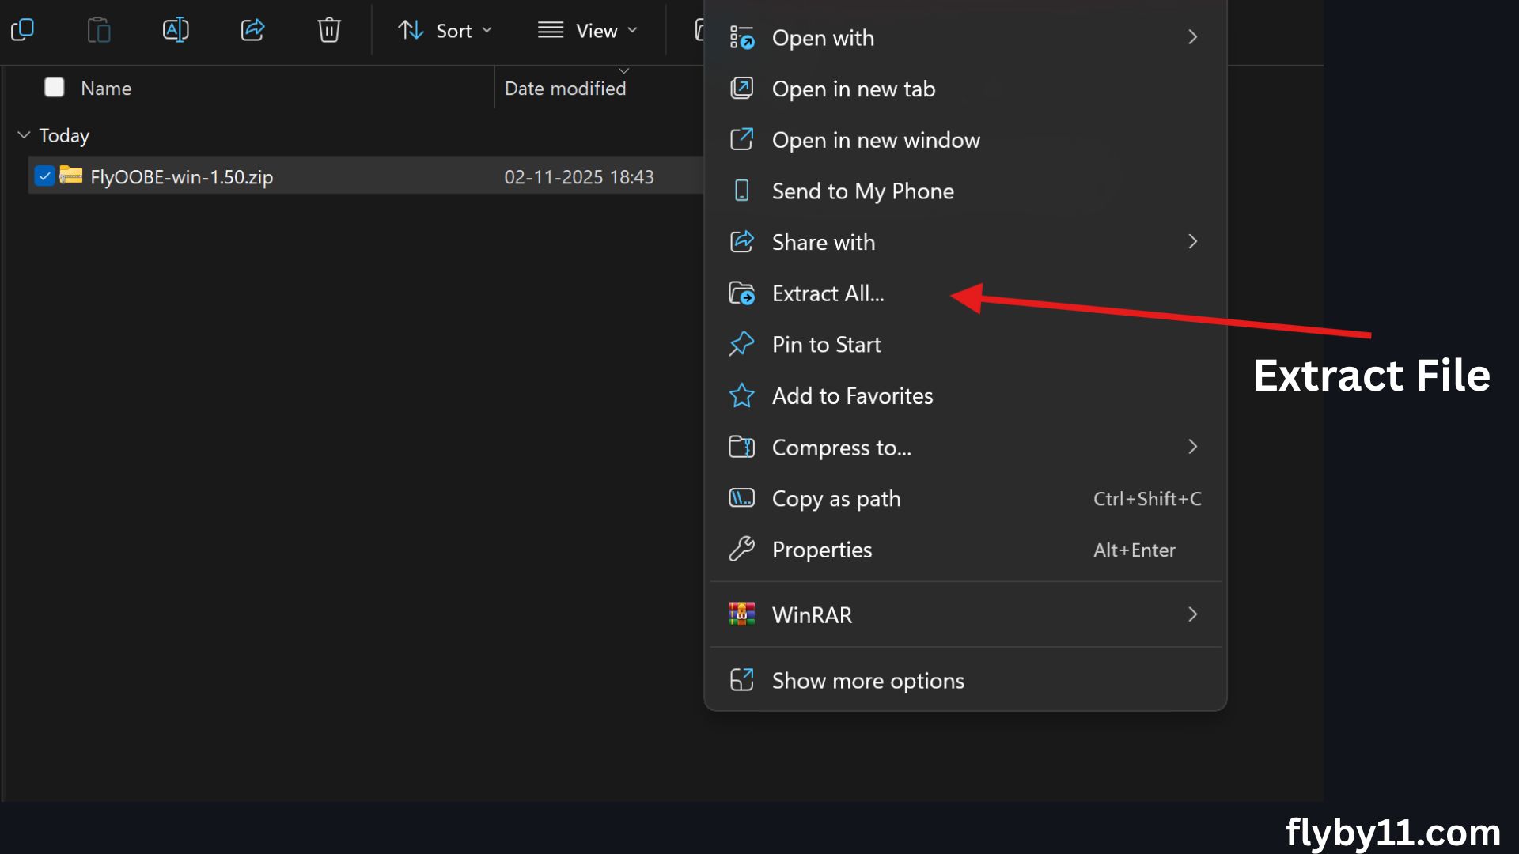Click Show more options
This screenshot has height=854, width=1519.
(868, 680)
